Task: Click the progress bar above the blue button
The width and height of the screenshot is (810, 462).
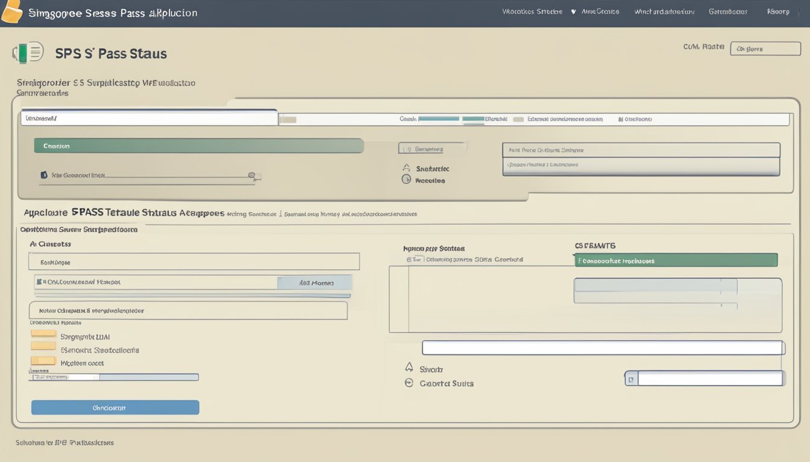Action: pyautogui.click(x=114, y=377)
